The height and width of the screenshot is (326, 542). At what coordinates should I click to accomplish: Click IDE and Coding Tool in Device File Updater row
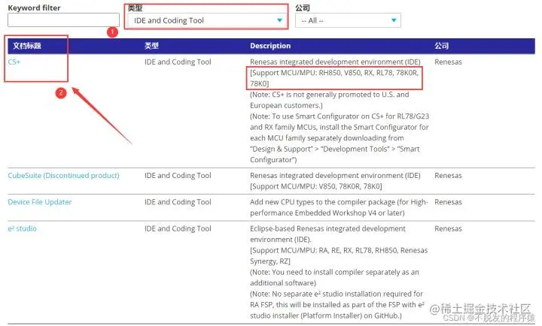tap(178, 202)
